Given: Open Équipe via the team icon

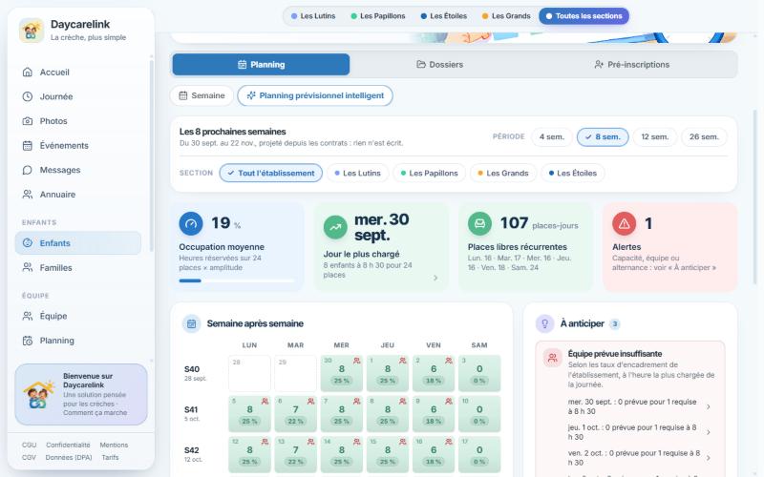Looking at the screenshot, I should pyautogui.click(x=28, y=316).
